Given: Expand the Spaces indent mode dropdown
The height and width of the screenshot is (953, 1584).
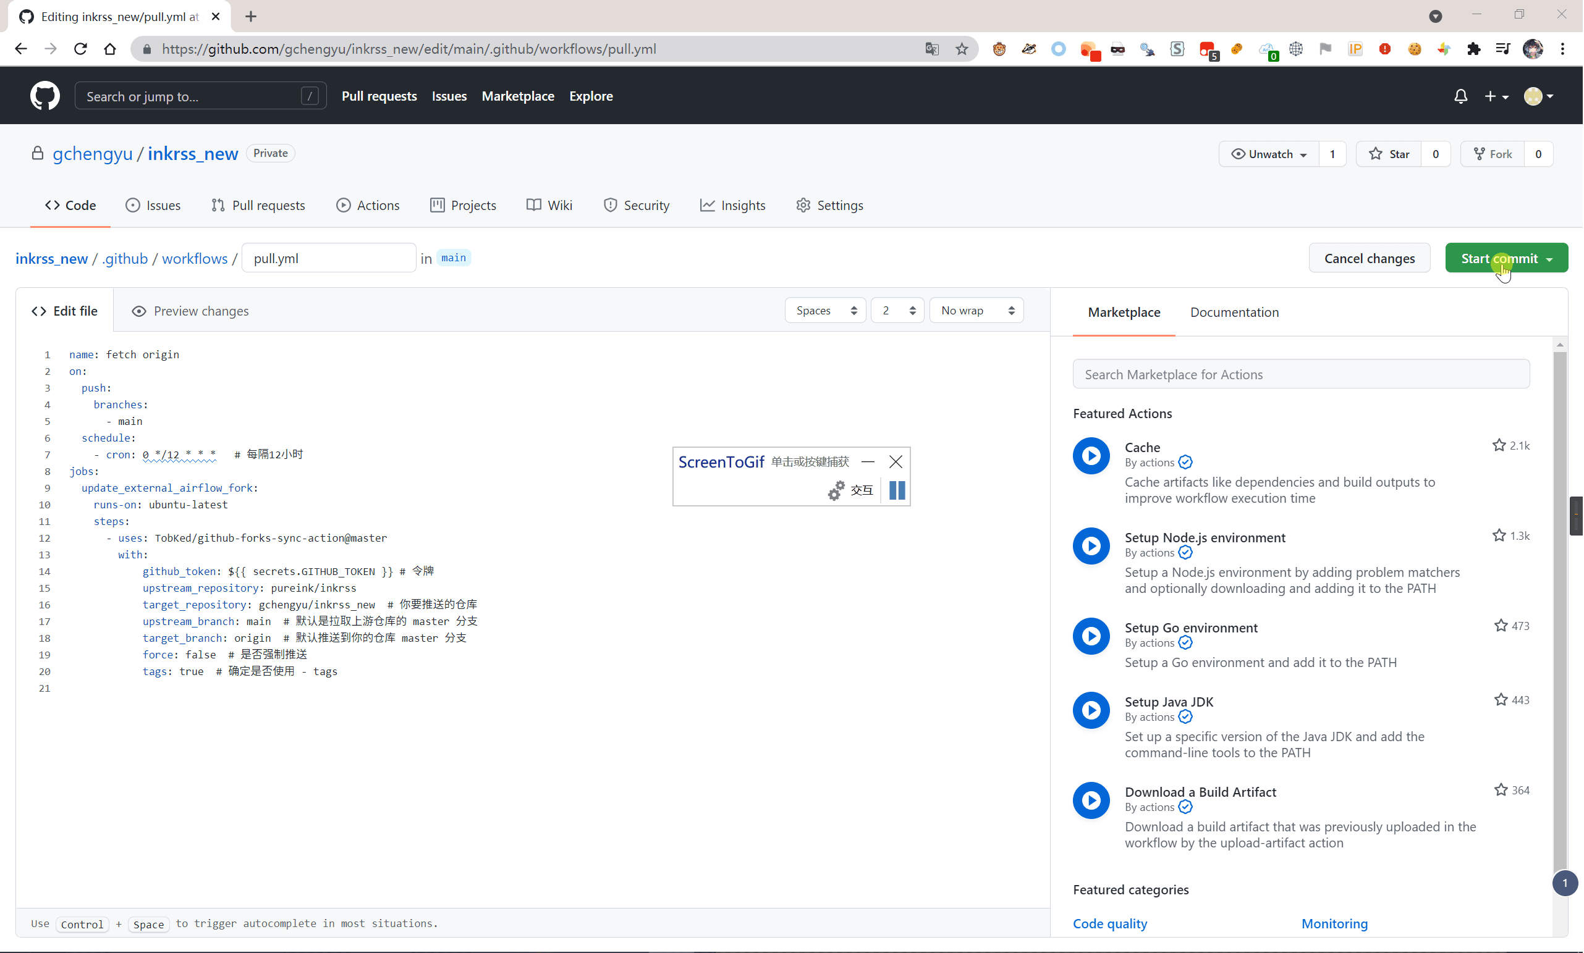Looking at the screenshot, I should click(825, 311).
